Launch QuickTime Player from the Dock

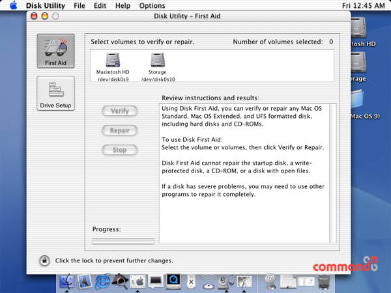point(173,281)
